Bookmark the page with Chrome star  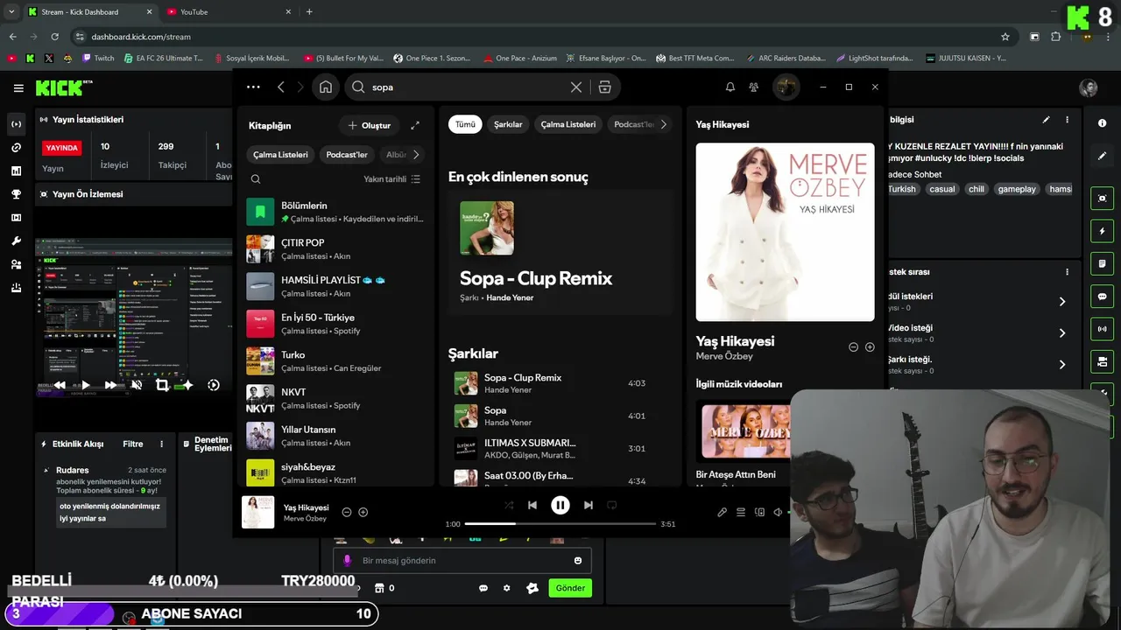click(1005, 37)
